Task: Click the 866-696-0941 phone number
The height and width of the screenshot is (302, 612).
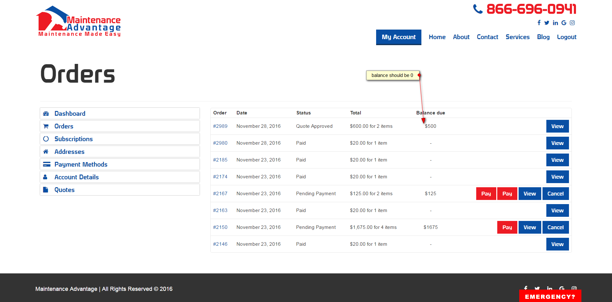Action: click(x=531, y=9)
